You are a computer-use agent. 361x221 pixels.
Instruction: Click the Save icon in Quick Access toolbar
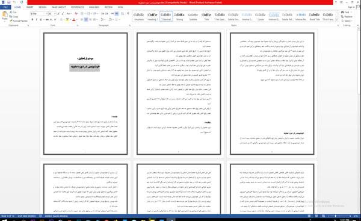[x=9, y=2]
